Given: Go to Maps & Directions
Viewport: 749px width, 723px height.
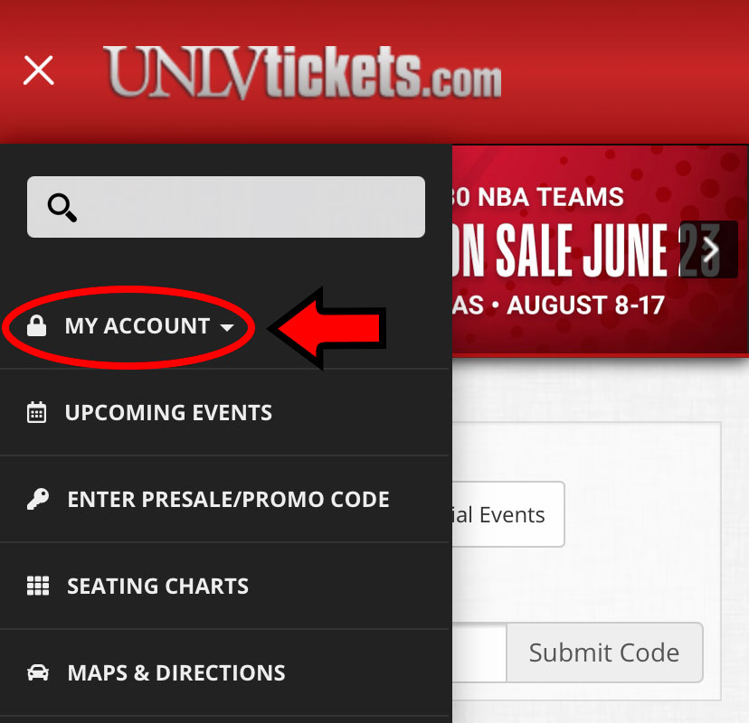Looking at the screenshot, I should [225, 673].
